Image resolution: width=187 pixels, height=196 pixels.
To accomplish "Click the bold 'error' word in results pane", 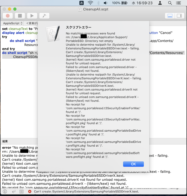I will click(7, 148).
